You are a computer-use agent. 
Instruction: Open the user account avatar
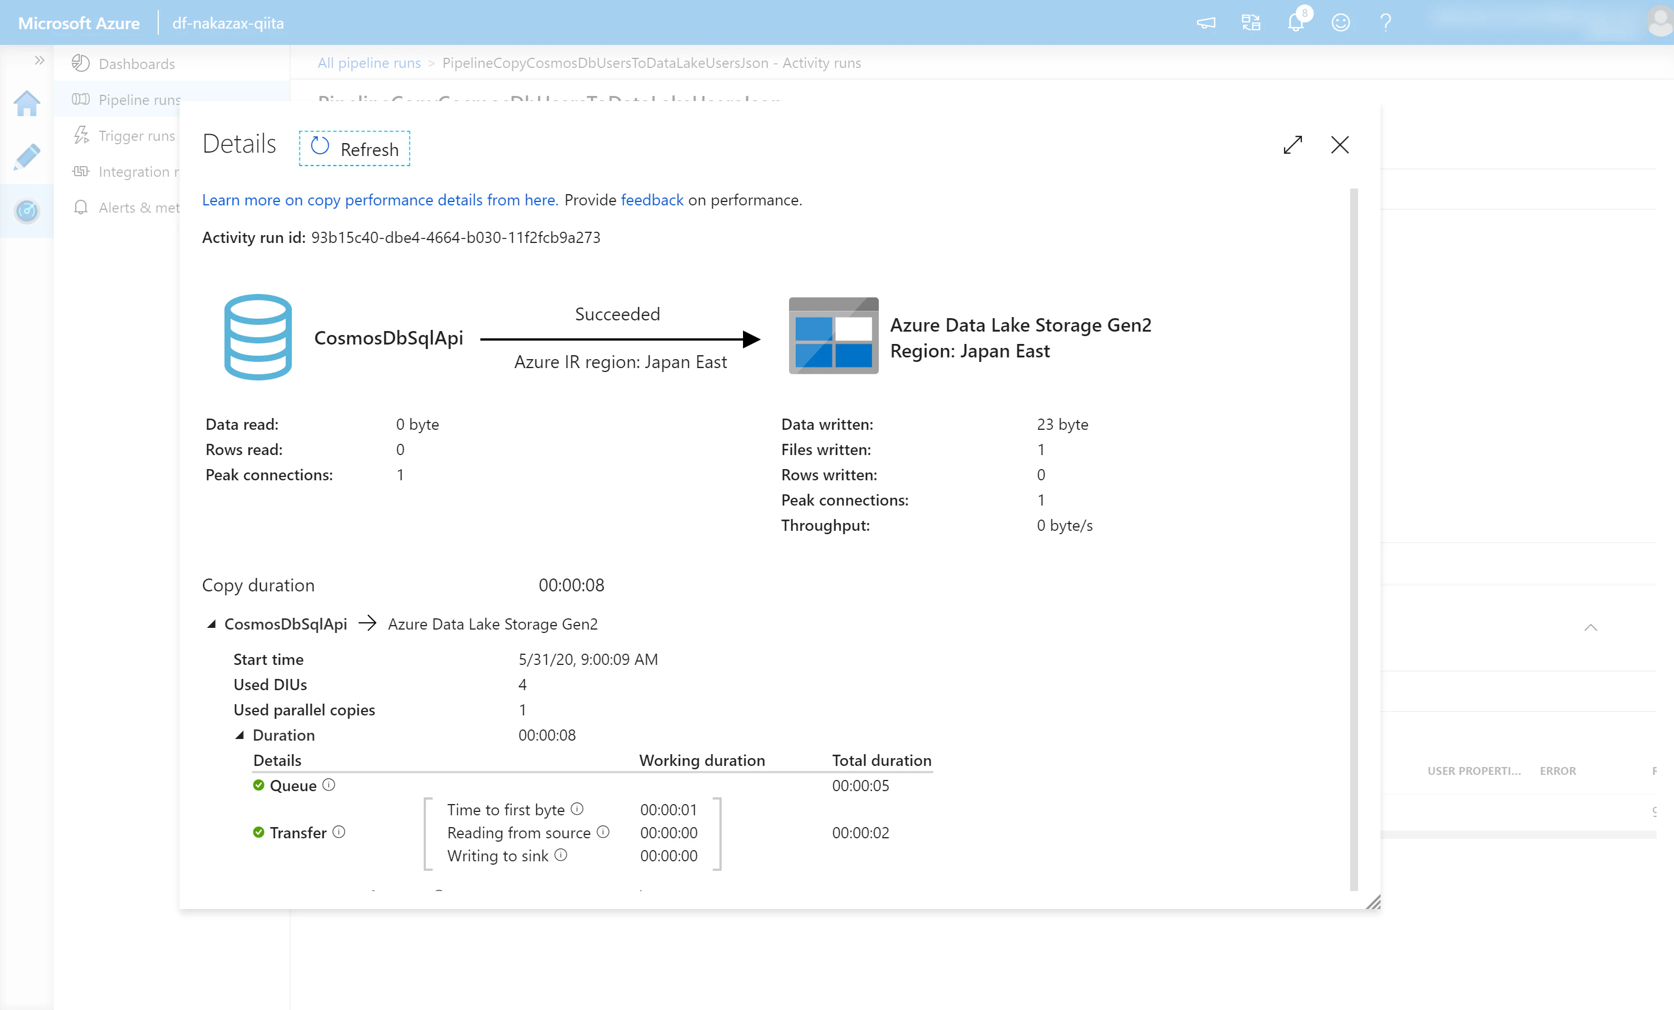click(1660, 22)
